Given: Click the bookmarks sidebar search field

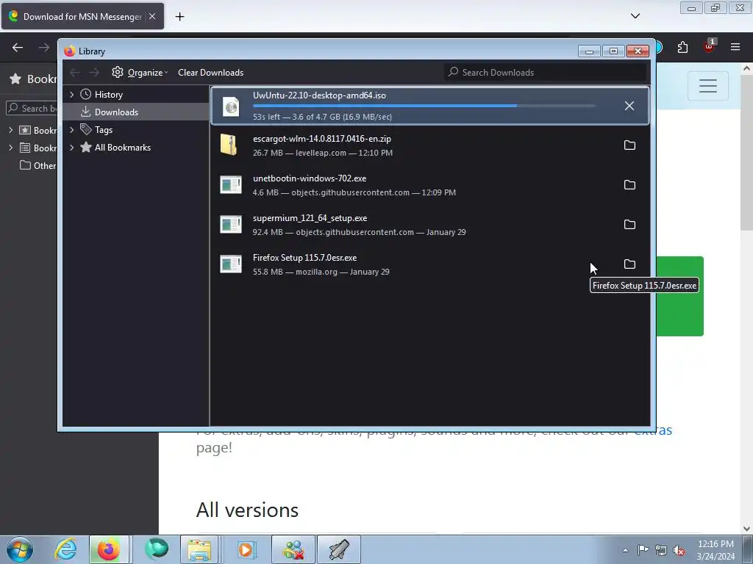Looking at the screenshot, I should tap(32, 109).
